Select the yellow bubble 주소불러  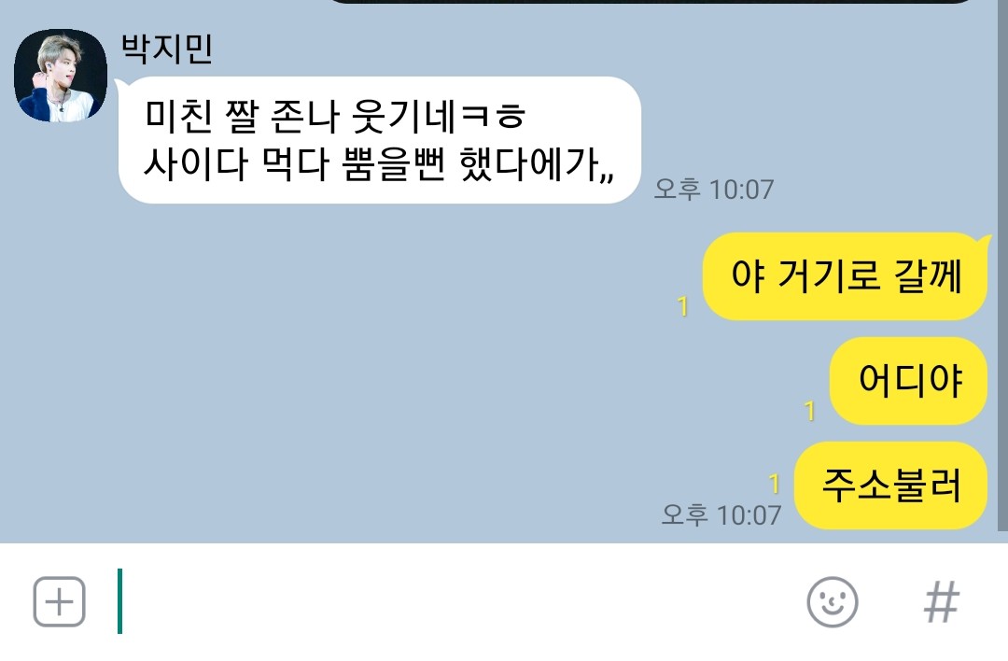(891, 485)
